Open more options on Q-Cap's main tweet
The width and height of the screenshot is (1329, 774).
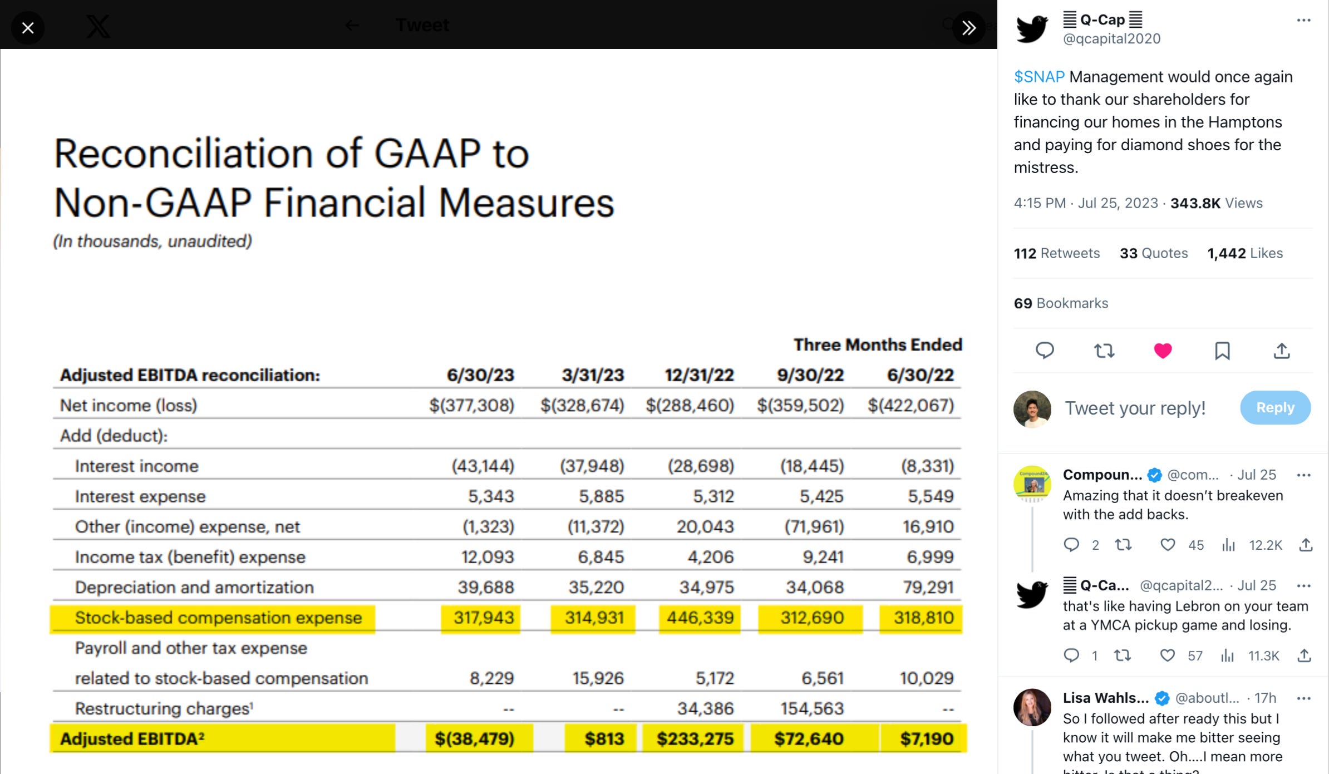point(1303,21)
